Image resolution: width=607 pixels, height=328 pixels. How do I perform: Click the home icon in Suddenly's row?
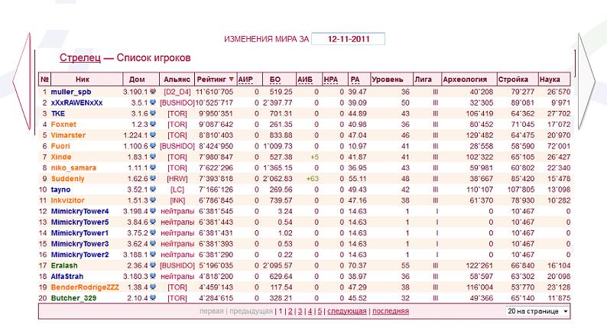point(152,178)
